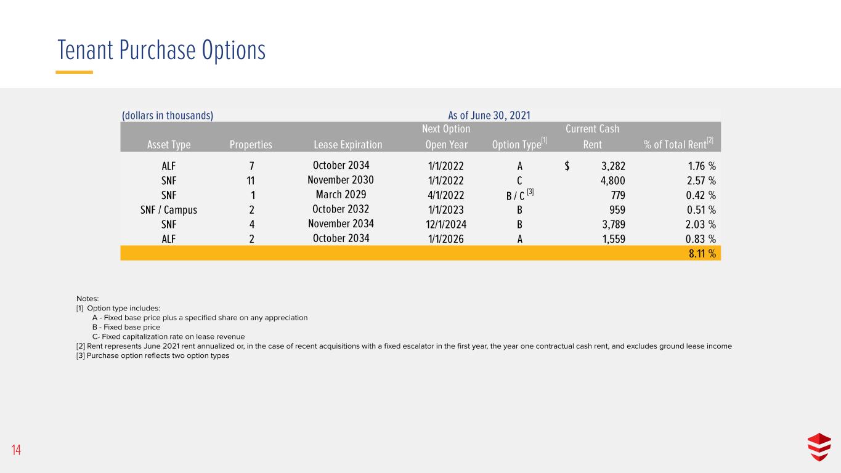The height and width of the screenshot is (473, 841).
Task: Select the November 2030 lease expiration cell
Action: [341, 180]
